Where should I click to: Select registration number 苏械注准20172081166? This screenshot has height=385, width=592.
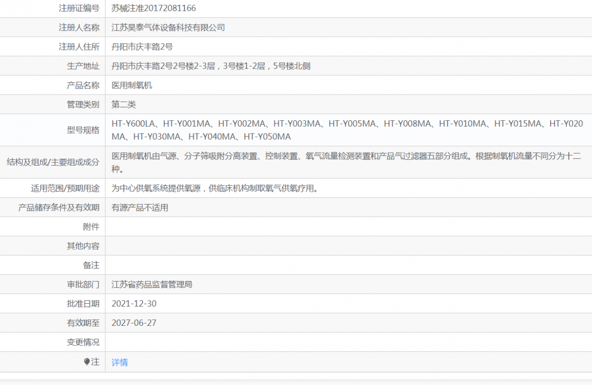tap(153, 8)
